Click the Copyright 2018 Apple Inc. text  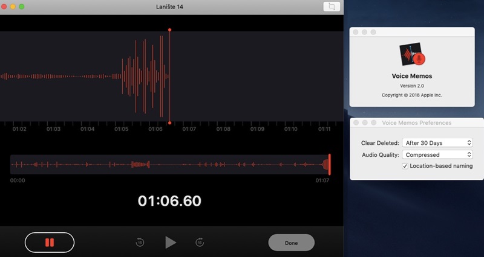[x=412, y=95]
